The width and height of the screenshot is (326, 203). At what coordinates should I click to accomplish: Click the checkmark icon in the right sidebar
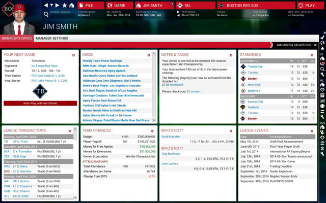tap(322, 38)
